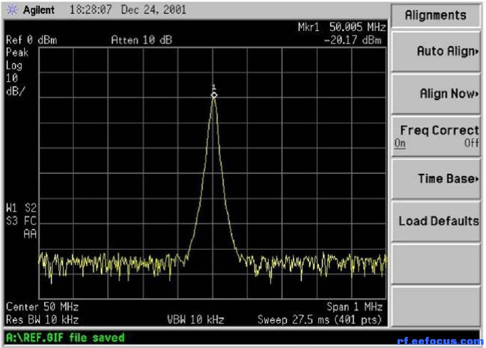Select the Load Defaults softkey

click(x=436, y=221)
